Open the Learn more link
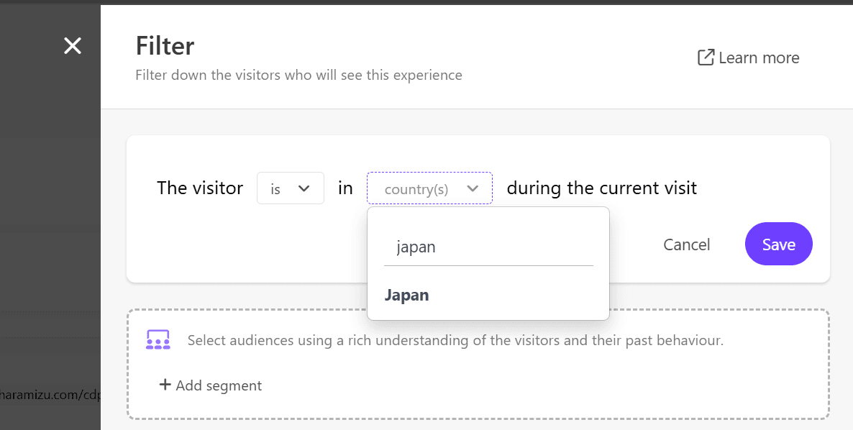Screen dimensions: 853x430 click(x=758, y=58)
